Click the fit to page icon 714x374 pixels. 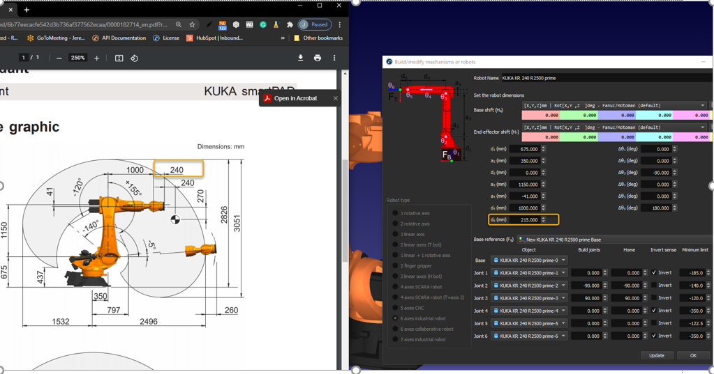click(x=119, y=58)
